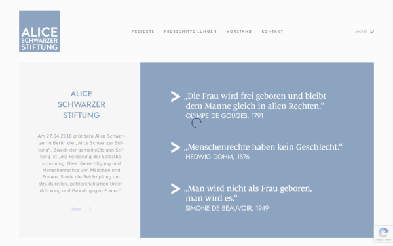
Task: Click the text SIMONE DE BEAUVOIR, 1949
Action: click(227, 209)
